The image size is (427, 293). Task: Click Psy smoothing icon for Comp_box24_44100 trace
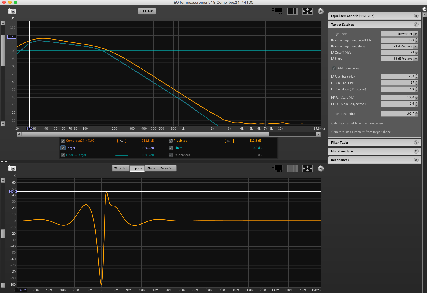(122, 141)
